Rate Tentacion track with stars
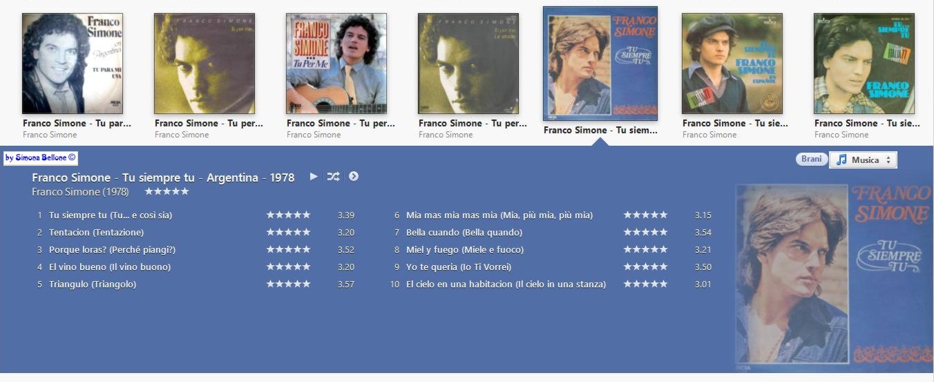934x382 pixels. point(289,232)
